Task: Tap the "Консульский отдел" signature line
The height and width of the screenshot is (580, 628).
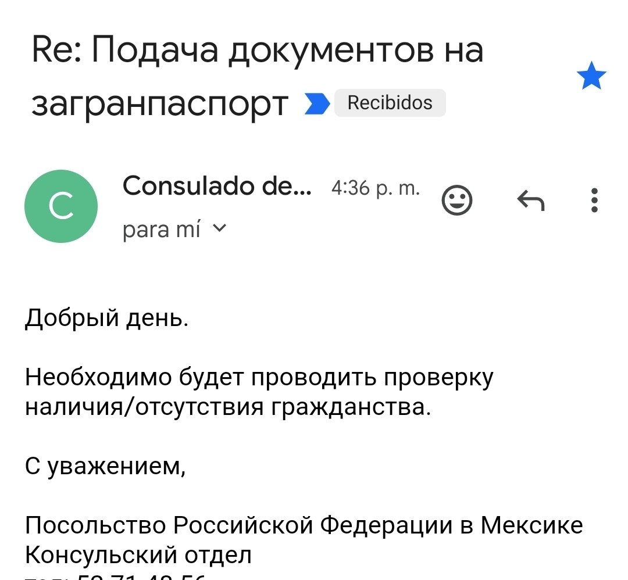Action: pyautogui.click(x=138, y=555)
